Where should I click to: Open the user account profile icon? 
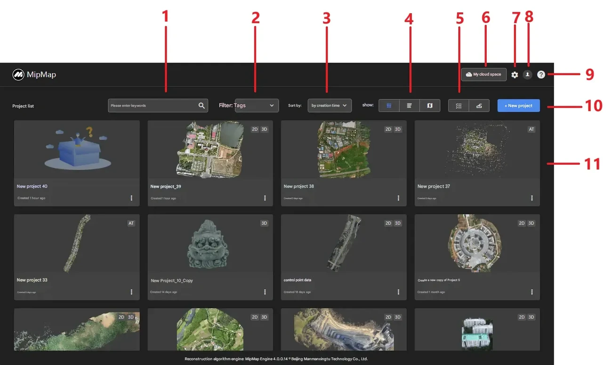click(x=528, y=75)
